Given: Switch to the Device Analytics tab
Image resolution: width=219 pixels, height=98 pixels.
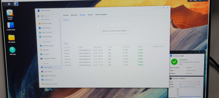Looking at the screenshot, I should tap(101, 14).
